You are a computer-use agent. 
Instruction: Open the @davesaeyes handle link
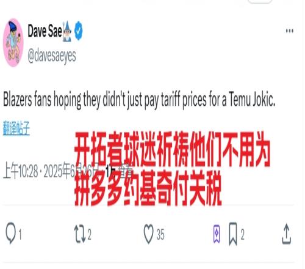pyautogui.click(x=52, y=56)
